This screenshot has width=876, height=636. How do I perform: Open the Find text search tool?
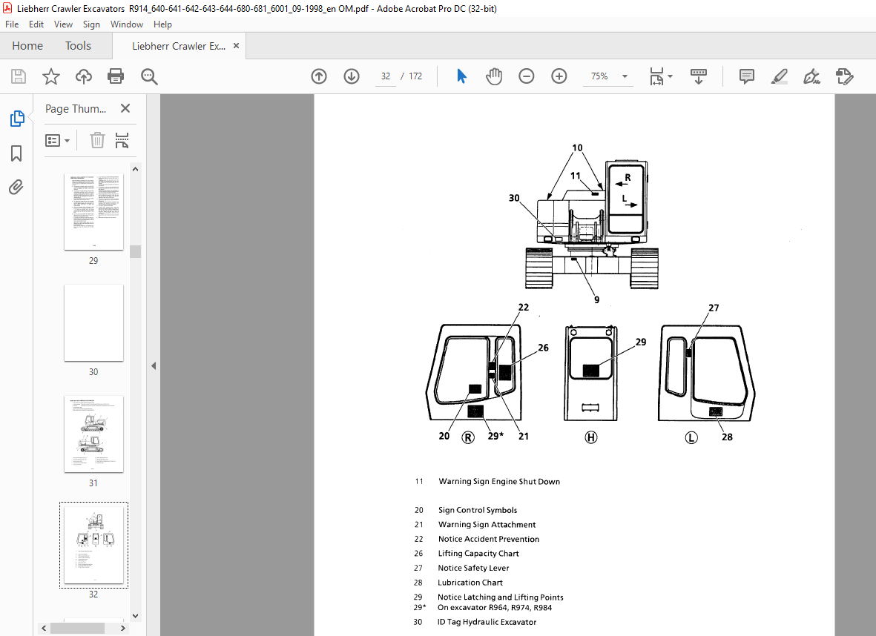pyautogui.click(x=149, y=76)
